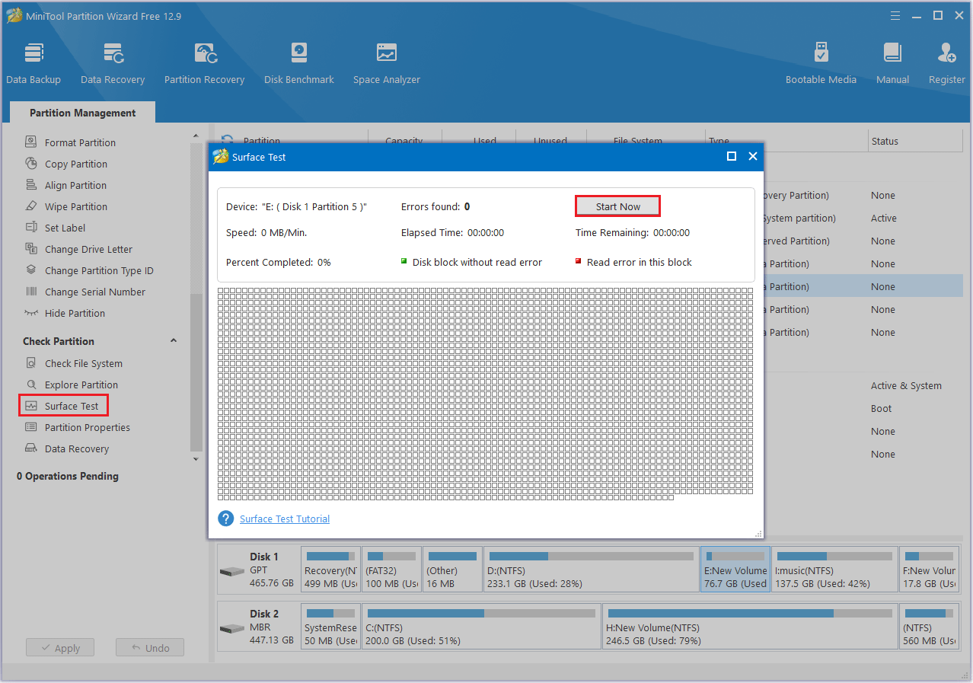Create Bootable Media
The image size is (973, 683).
point(821,63)
